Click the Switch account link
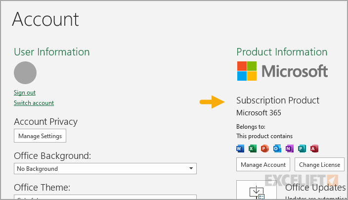Screen dimensions: 348x200 point(34,103)
